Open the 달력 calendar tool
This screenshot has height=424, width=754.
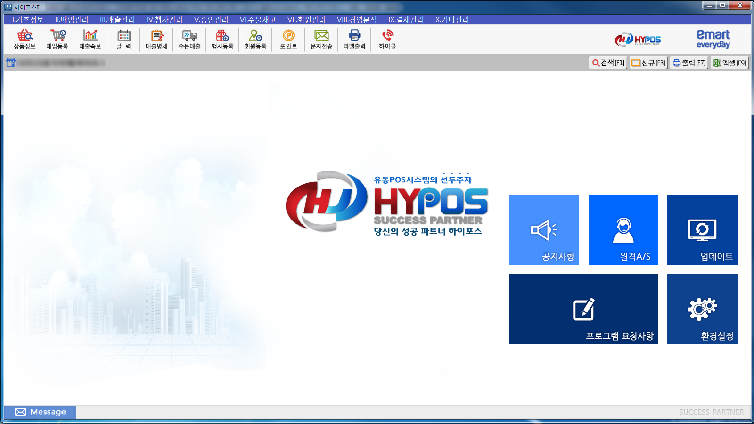coord(123,40)
